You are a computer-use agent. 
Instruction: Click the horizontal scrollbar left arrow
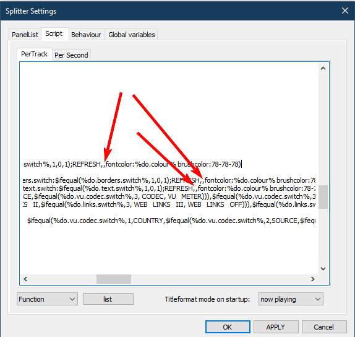(x=25, y=279)
